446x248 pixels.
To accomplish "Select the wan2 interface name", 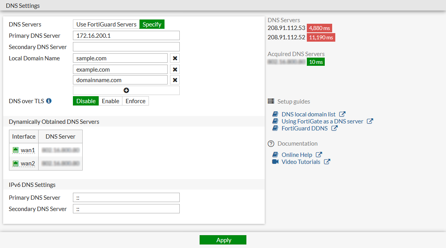I will tap(28, 164).
